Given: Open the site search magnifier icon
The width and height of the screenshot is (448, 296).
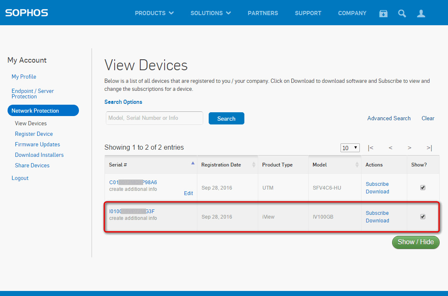Looking at the screenshot, I should pyautogui.click(x=402, y=13).
